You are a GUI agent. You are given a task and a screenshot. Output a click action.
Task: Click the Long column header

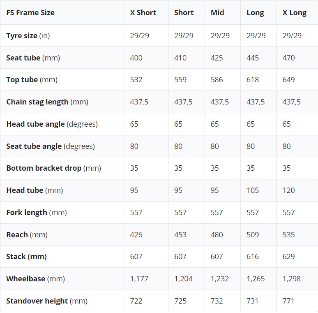click(x=255, y=13)
